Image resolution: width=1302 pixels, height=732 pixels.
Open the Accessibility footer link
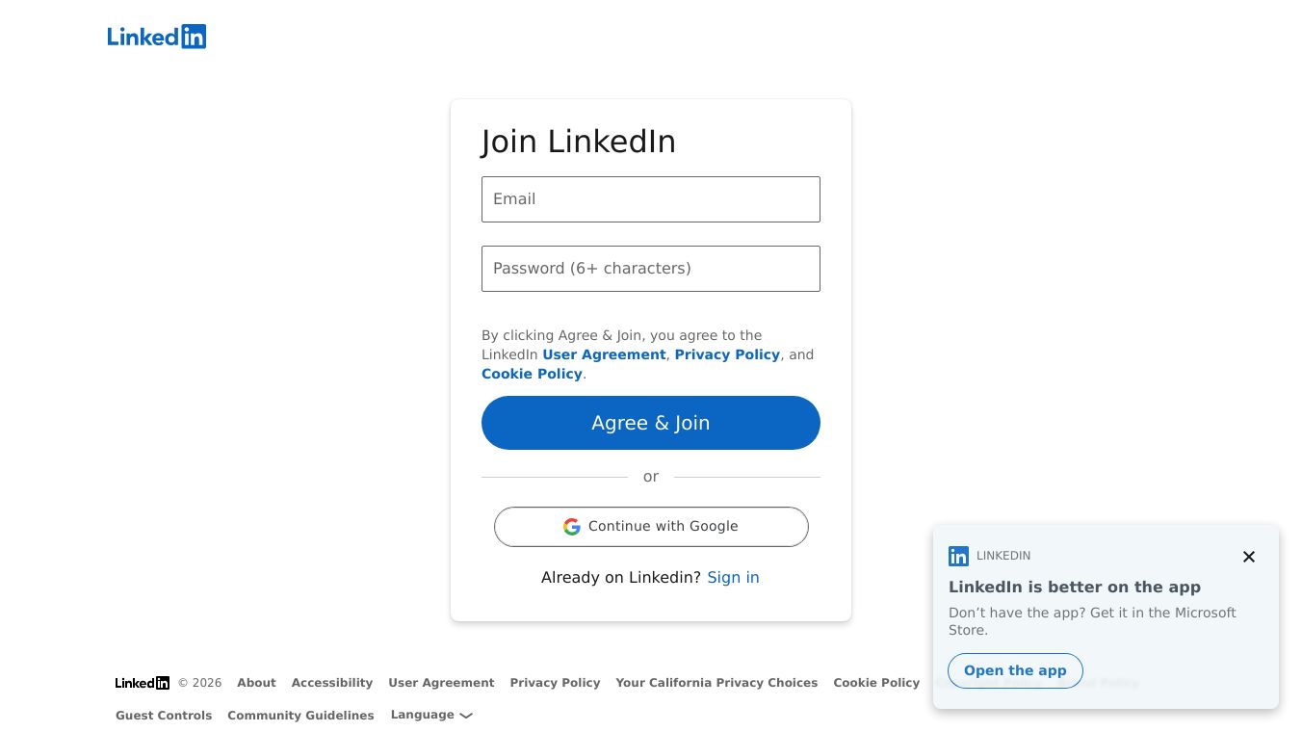(x=332, y=683)
